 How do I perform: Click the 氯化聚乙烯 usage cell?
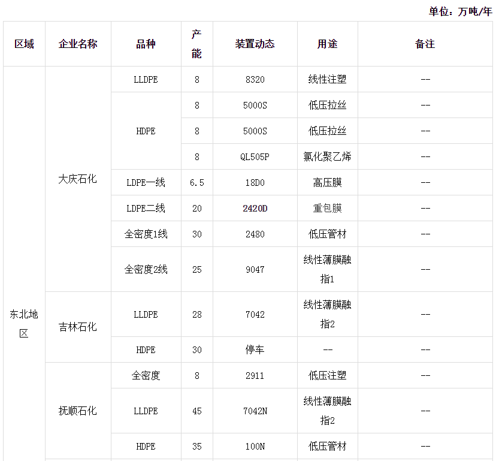(328, 156)
